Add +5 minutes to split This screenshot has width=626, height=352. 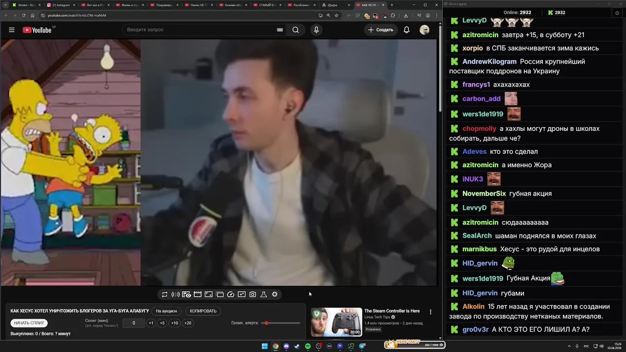click(x=162, y=323)
